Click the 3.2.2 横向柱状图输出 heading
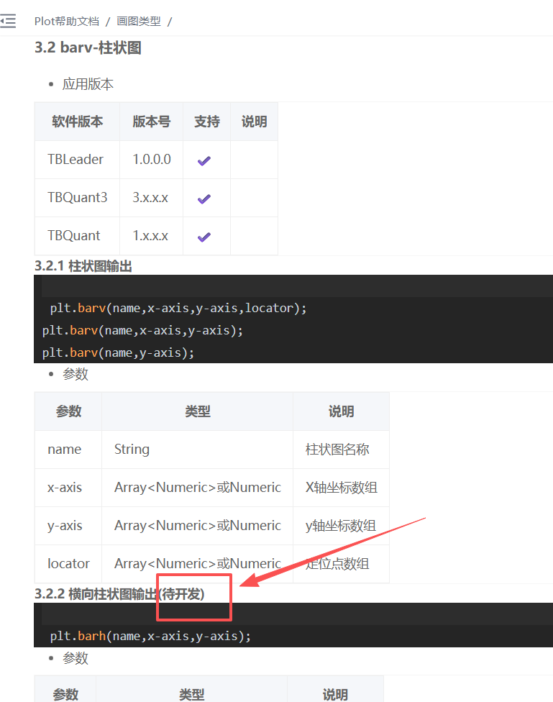This screenshot has width=553, height=702. (x=119, y=593)
